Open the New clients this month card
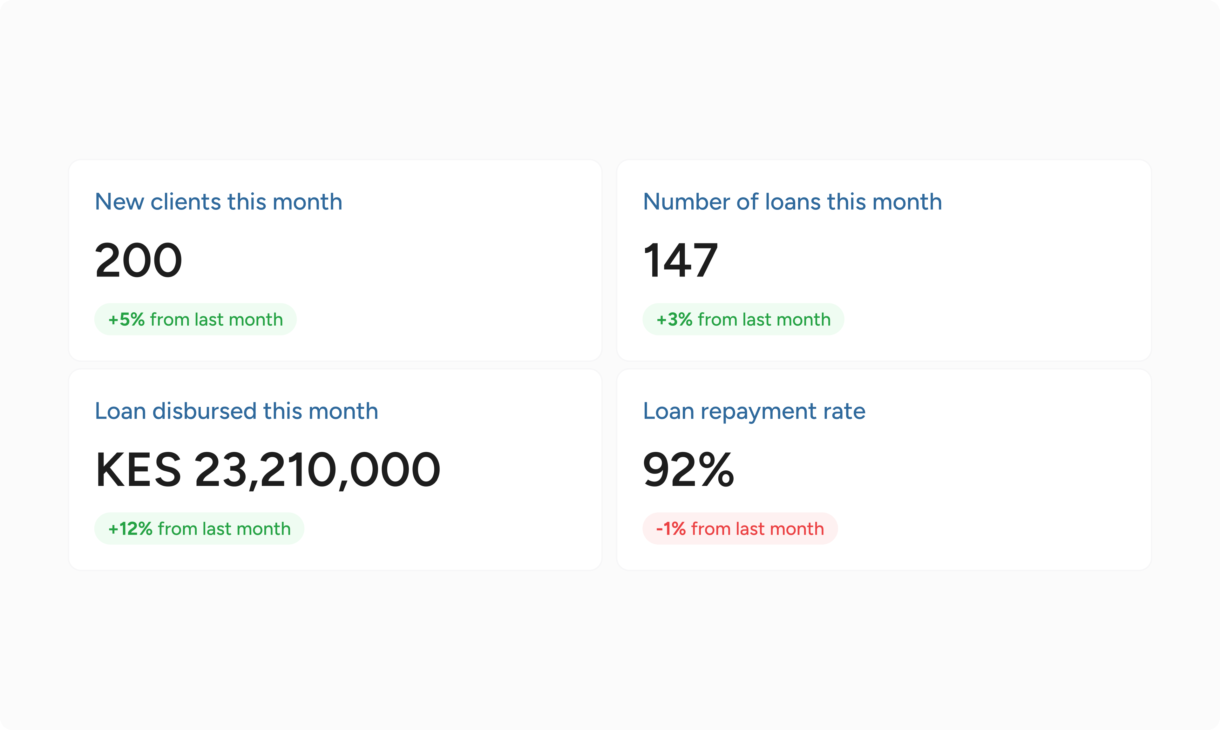The height and width of the screenshot is (730, 1220). pos(335,260)
